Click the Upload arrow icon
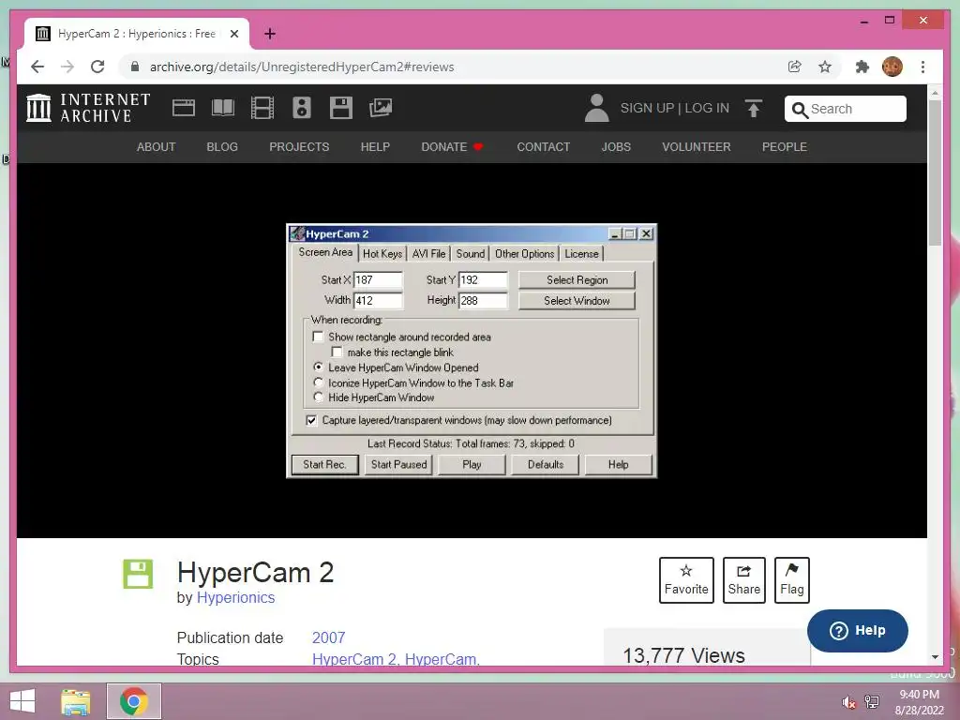Screen dimensions: 960x720 click(x=754, y=109)
